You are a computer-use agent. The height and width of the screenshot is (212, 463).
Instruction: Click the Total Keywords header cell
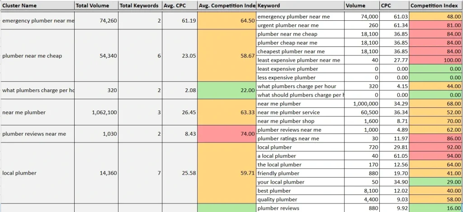(x=139, y=6)
